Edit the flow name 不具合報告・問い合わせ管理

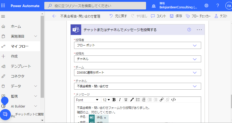(x=80, y=16)
